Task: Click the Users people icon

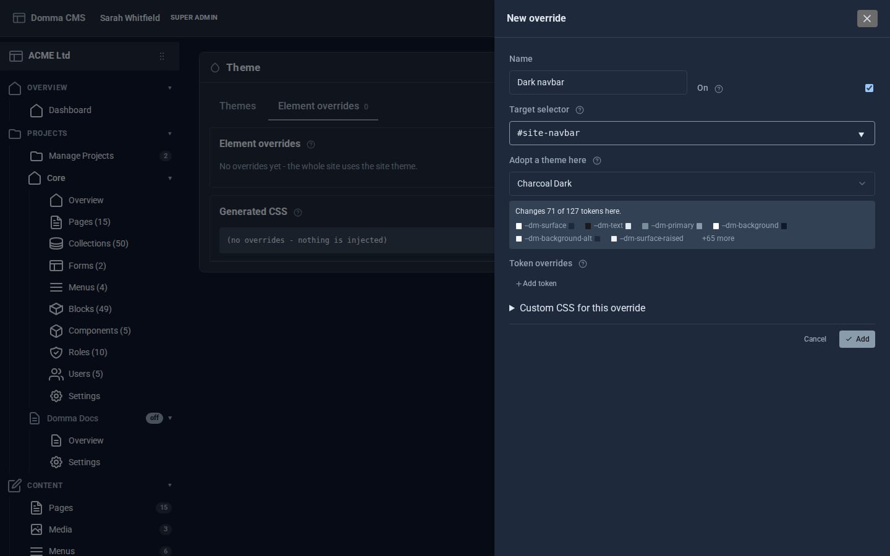Action: pyautogui.click(x=56, y=374)
